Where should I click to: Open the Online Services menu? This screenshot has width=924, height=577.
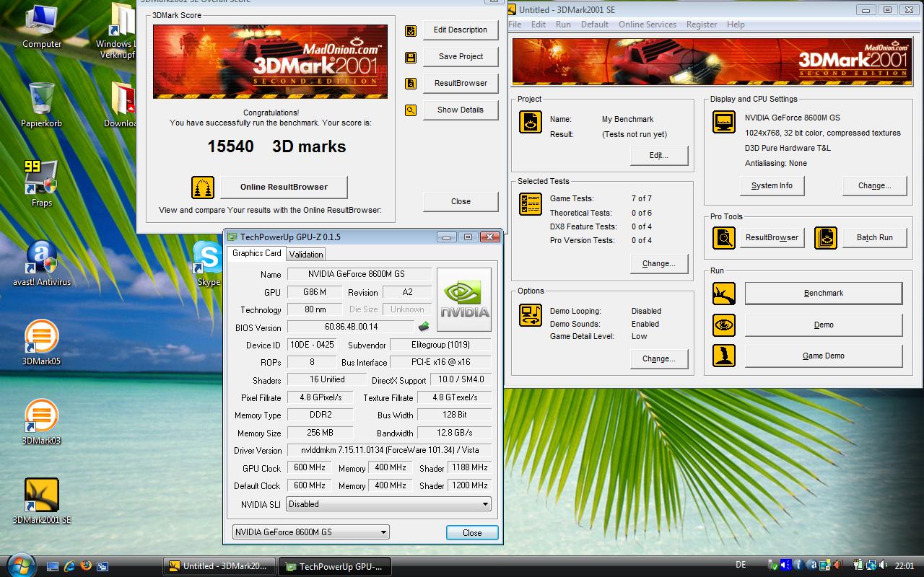648,25
